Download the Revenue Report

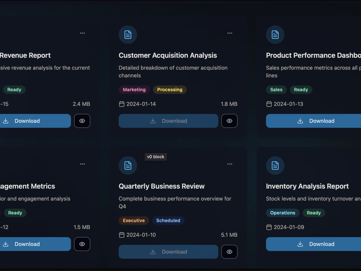(35, 121)
